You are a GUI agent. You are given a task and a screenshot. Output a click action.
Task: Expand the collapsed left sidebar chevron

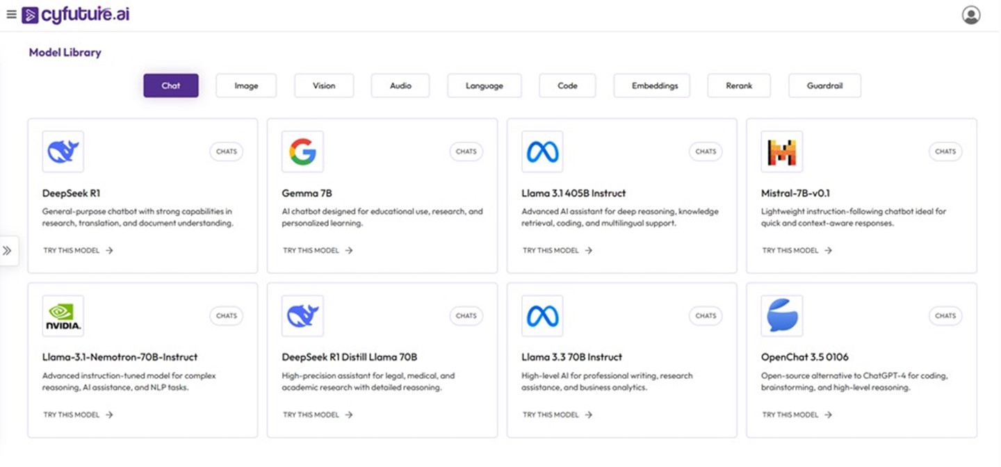[8, 251]
